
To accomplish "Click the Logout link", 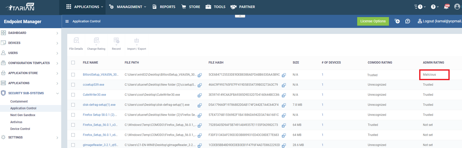I will [x=440, y=21].
